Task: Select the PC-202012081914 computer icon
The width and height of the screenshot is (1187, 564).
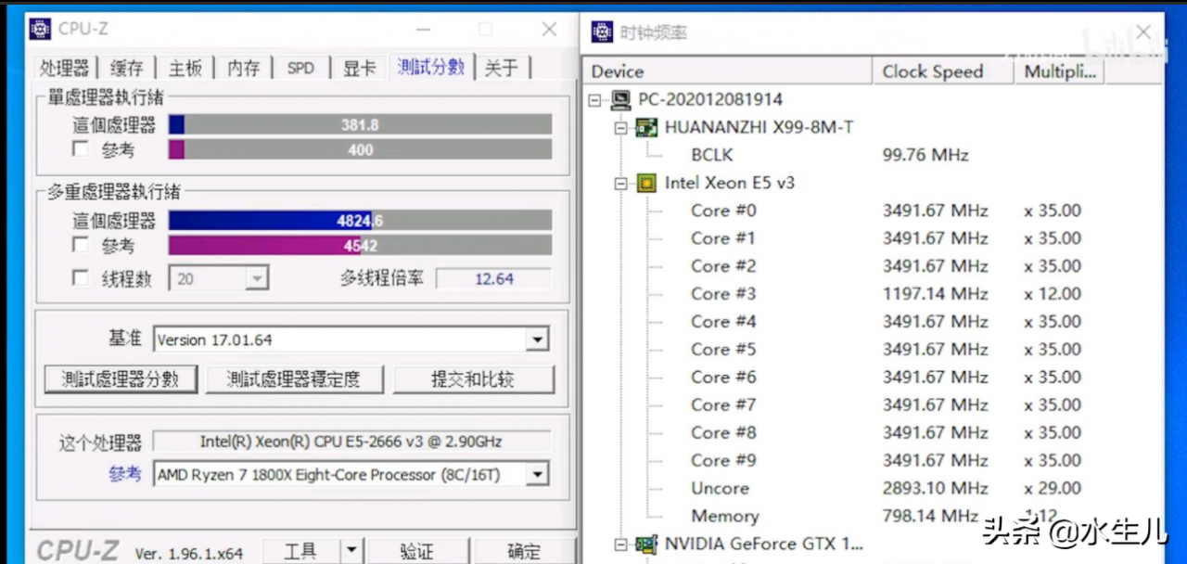Action: [x=622, y=99]
